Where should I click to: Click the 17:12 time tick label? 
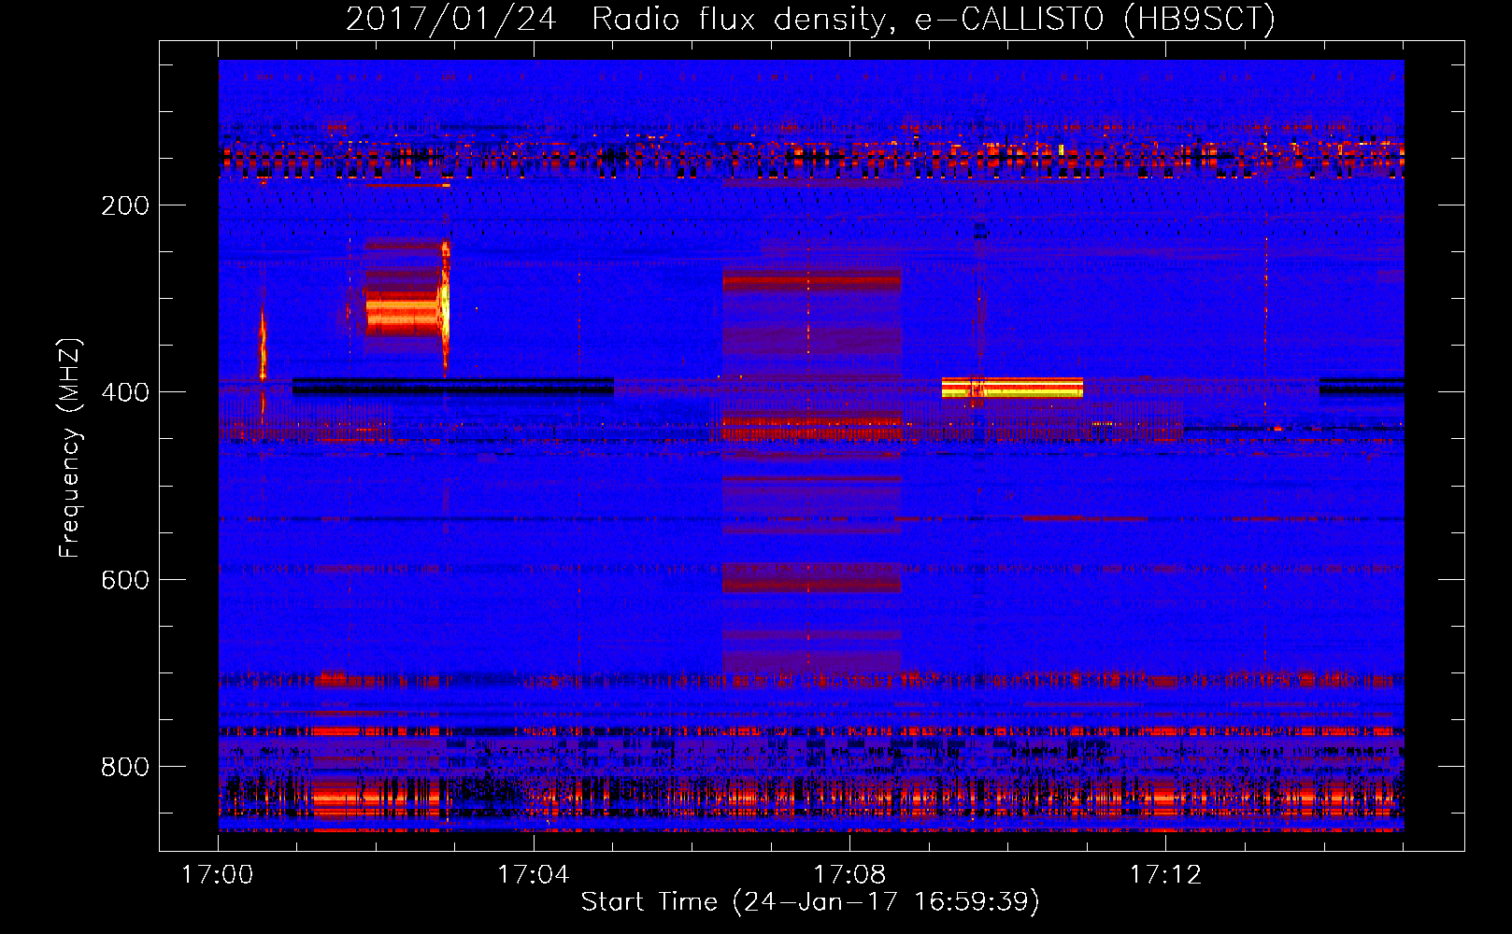(x=1165, y=874)
